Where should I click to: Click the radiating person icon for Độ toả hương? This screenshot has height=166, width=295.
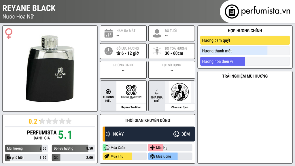point(157,51)
